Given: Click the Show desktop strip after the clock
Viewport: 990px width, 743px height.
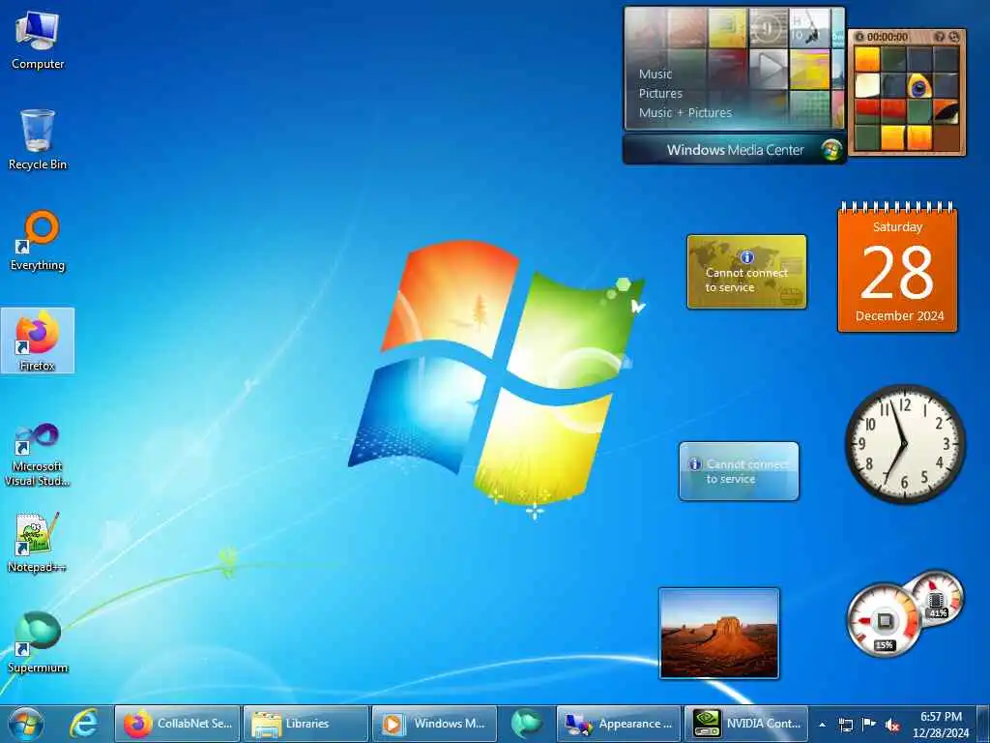Looking at the screenshot, I should [983, 725].
